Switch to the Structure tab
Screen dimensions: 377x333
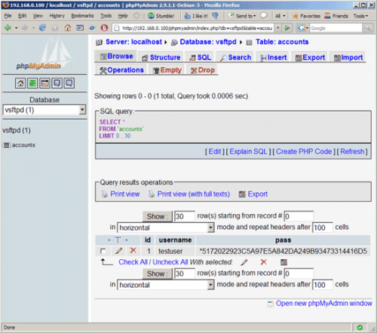point(161,57)
